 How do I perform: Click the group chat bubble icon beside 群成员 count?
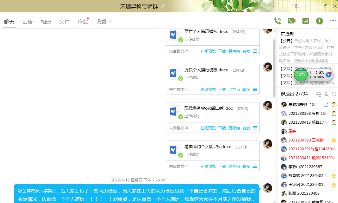coord(319,94)
